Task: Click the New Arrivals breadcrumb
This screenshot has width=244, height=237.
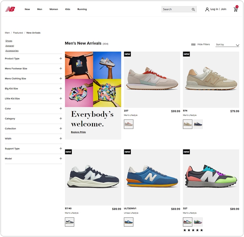Action: (x=34, y=33)
